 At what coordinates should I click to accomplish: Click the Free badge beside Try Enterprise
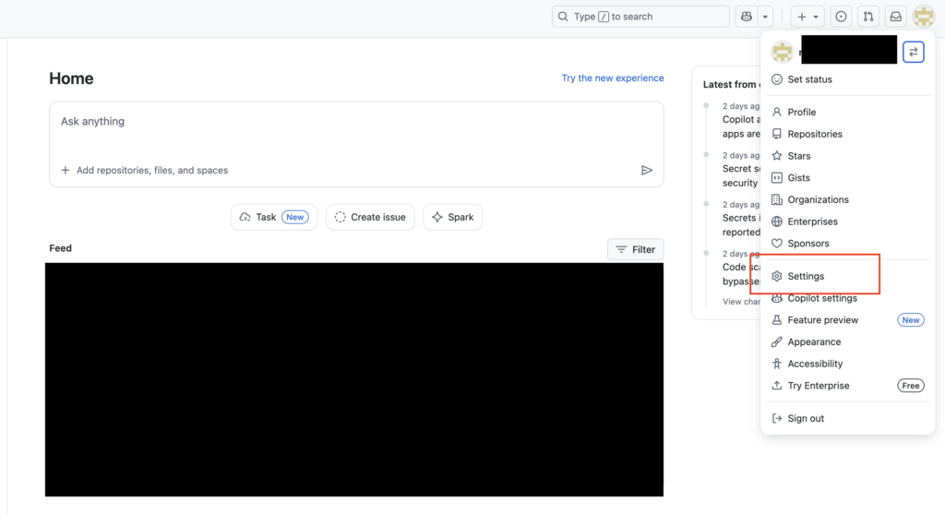click(x=911, y=386)
